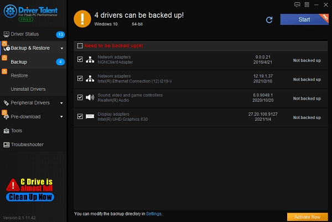Uncheck the Intel Ethernet Connection I219-V checkbox
Screen dimensions: 332x222
(x=80, y=79)
